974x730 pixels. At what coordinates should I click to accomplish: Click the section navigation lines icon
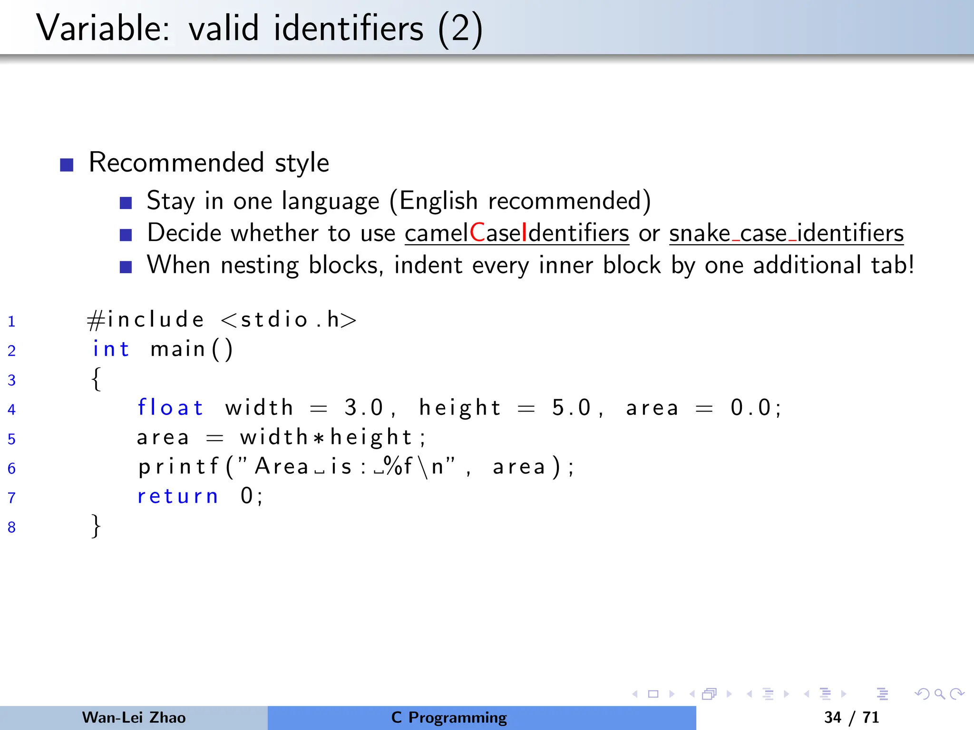825,694
